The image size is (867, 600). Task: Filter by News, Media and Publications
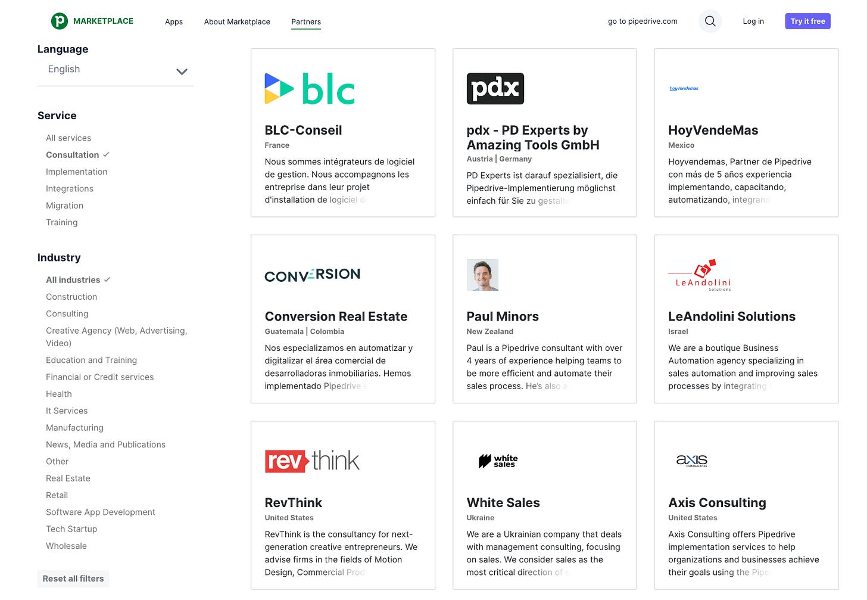106,444
